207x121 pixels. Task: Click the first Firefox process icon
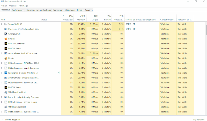pyautogui.click(x=6, y=39)
